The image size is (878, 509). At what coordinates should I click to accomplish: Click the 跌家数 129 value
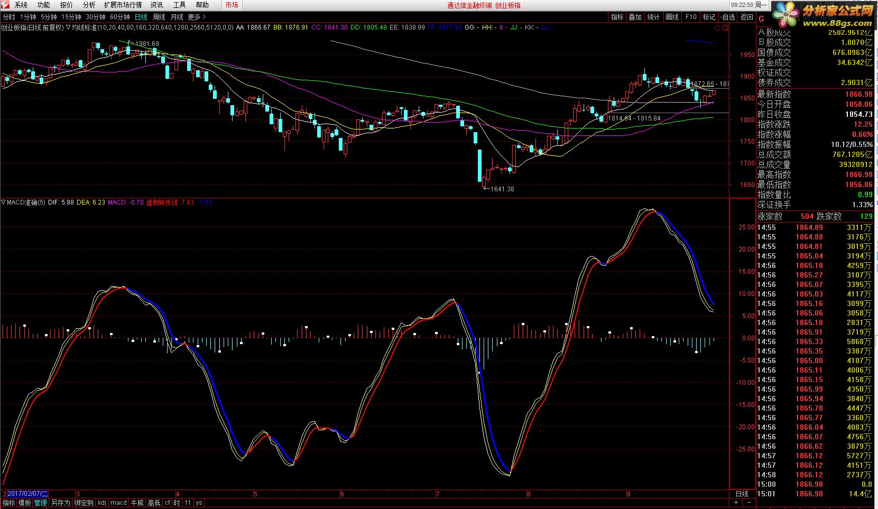(x=866, y=216)
